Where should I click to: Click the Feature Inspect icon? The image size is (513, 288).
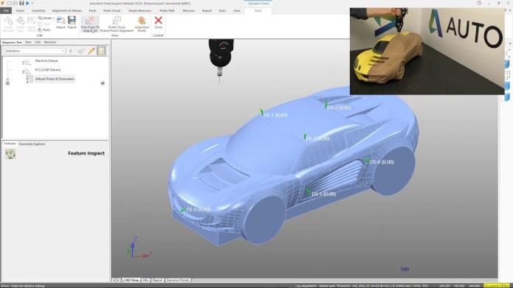pos(10,154)
